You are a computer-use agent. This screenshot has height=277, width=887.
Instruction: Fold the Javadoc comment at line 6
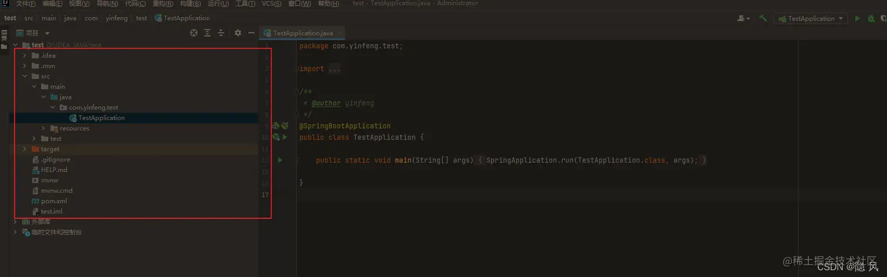tap(296, 92)
